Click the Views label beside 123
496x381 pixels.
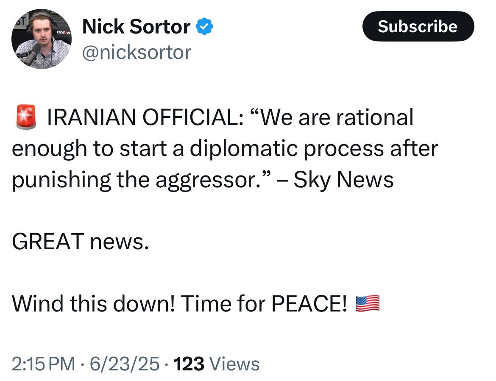coord(234,364)
